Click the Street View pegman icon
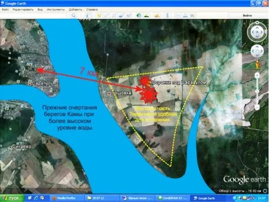The height and width of the screenshot is (202, 269). [257, 65]
